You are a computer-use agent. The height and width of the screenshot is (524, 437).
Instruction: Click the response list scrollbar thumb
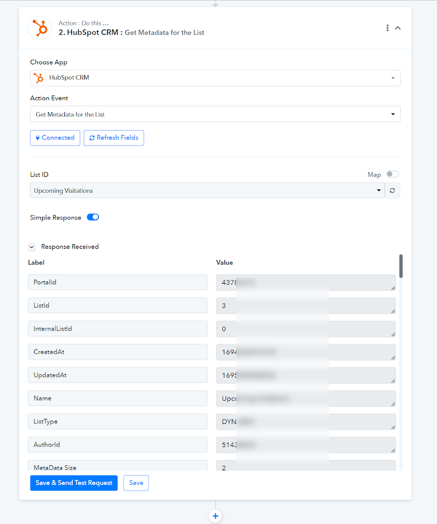(x=401, y=266)
